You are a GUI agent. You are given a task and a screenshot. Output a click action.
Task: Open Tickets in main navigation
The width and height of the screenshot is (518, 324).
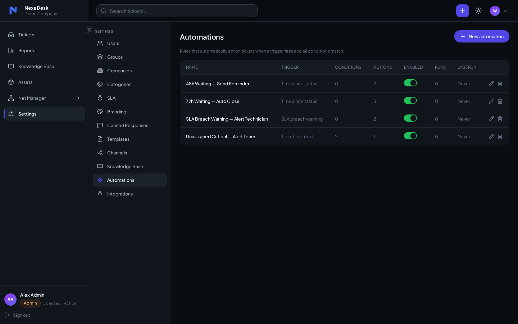point(45,35)
